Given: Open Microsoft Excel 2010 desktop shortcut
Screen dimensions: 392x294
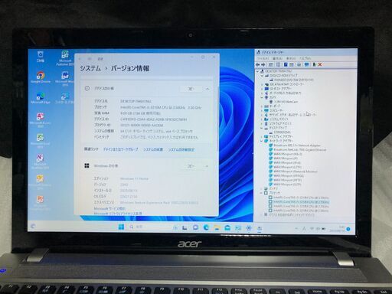Looking at the screenshot, I should (x=41, y=141).
